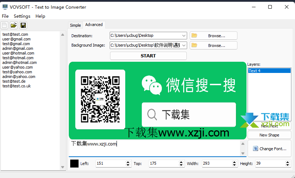295x178 pixels.
Task: Click the test@yahoo.com line
Action: 17,72
